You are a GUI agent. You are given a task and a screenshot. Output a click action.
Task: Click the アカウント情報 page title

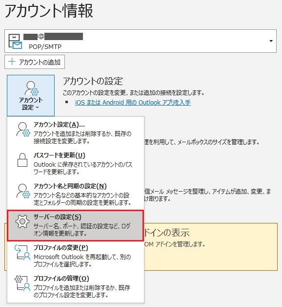click(49, 11)
